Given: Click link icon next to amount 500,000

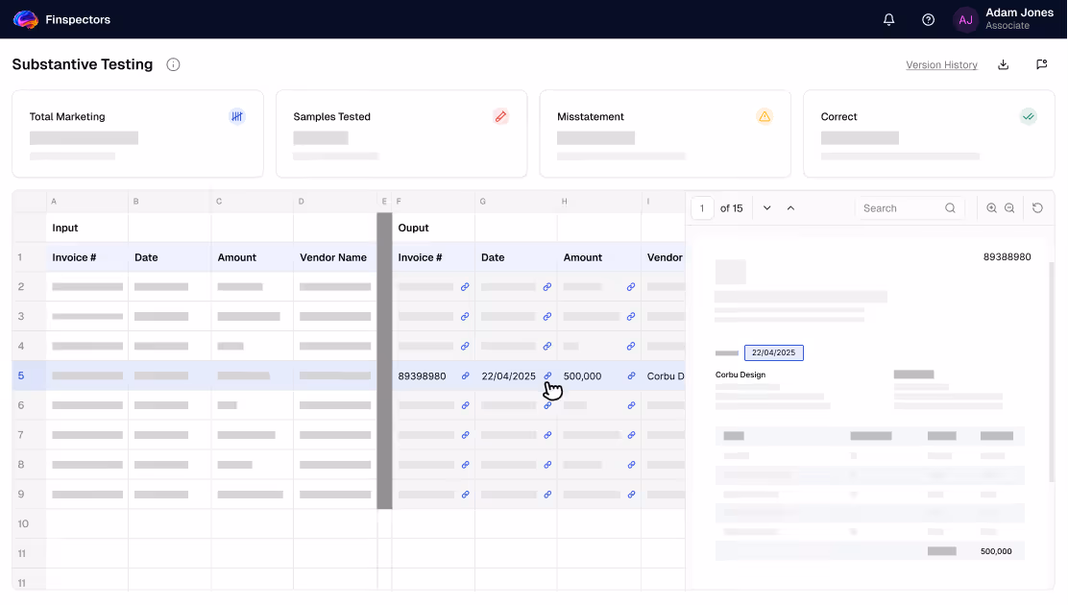Looking at the screenshot, I should pos(631,376).
